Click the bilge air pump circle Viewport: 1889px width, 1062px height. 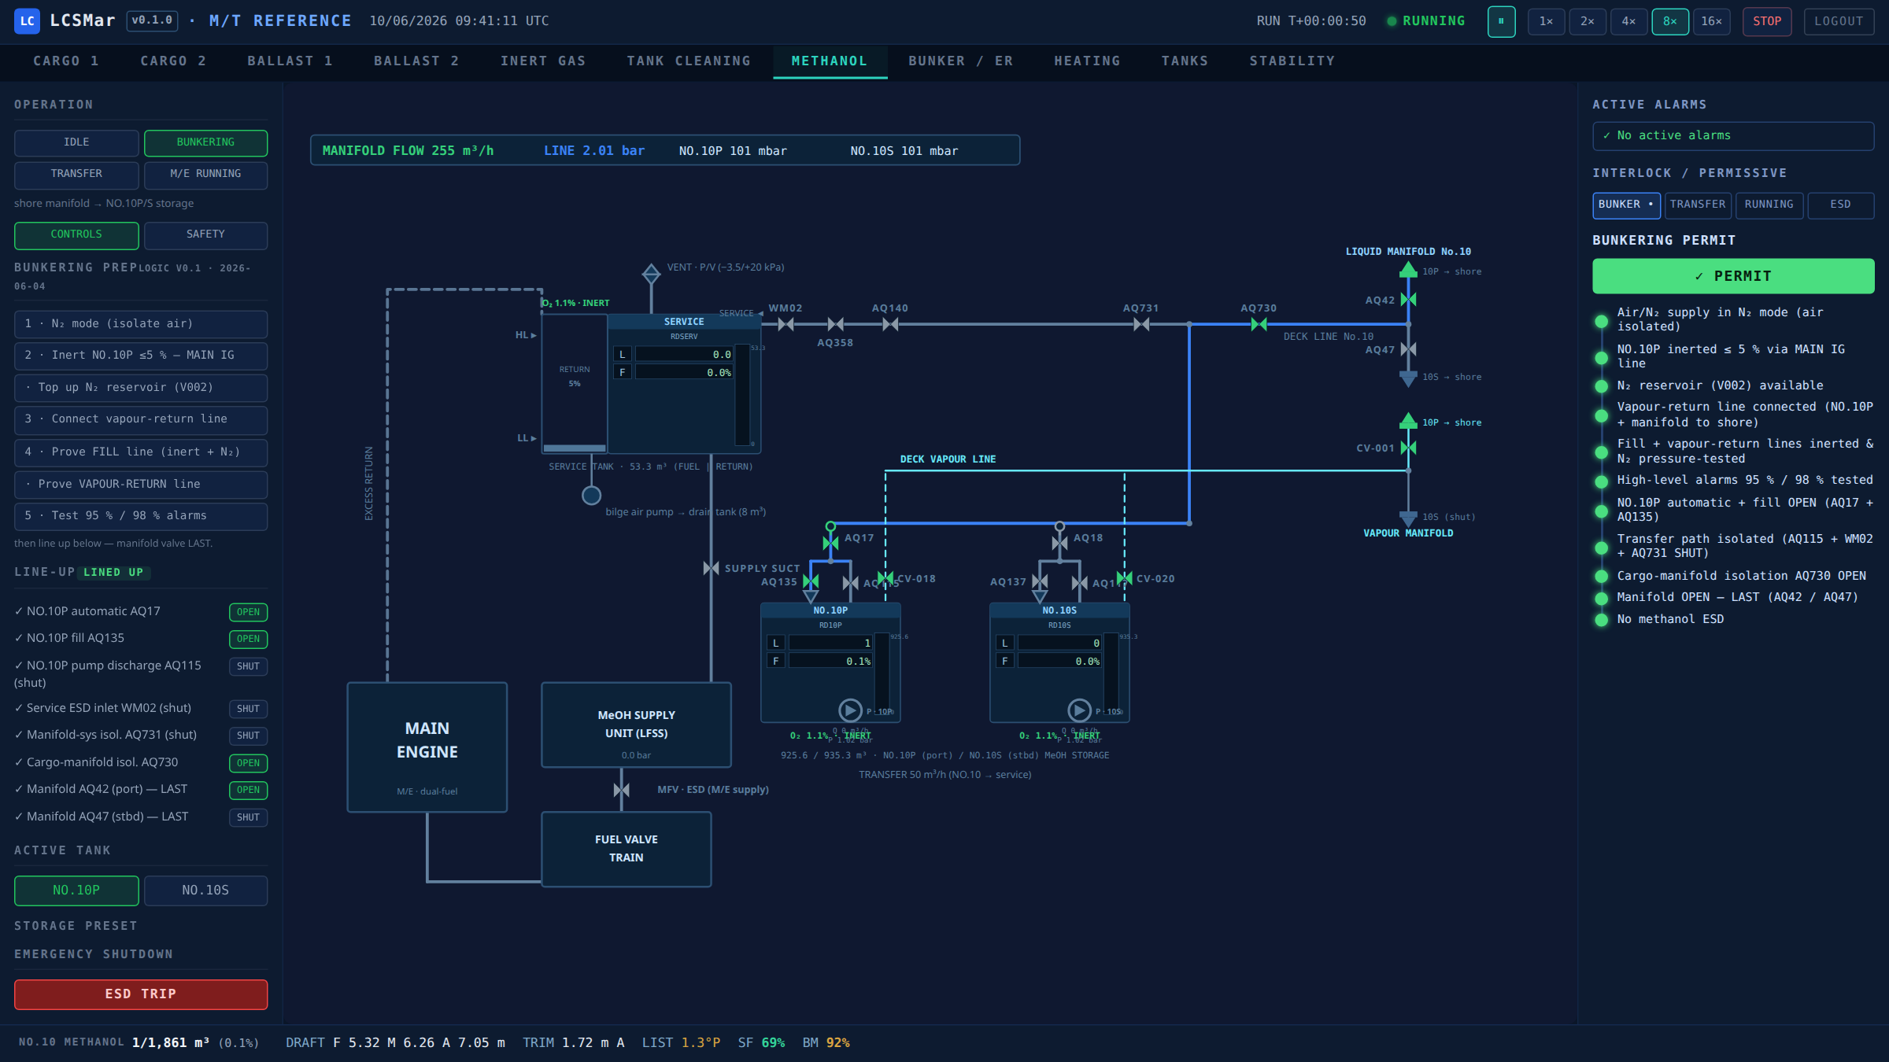pyautogui.click(x=591, y=496)
